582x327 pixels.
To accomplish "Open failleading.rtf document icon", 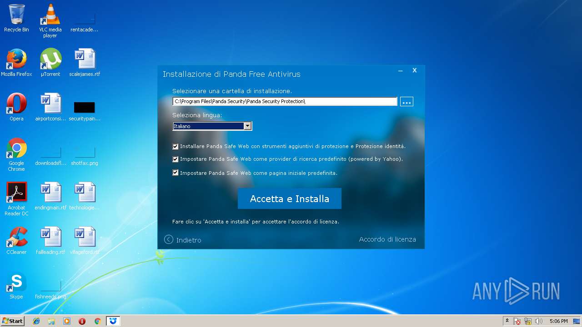I will pyautogui.click(x=50, y=241).
